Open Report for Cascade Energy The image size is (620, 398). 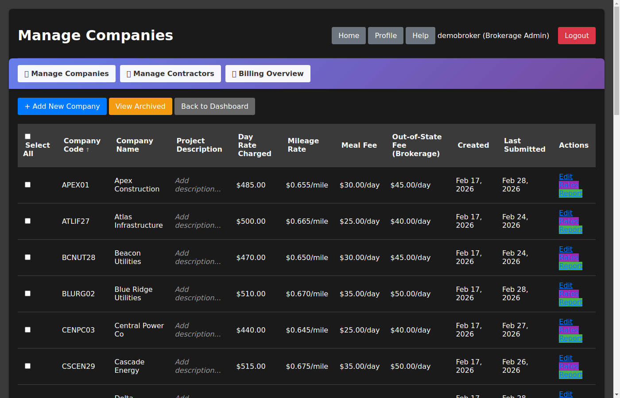(570, 375)
